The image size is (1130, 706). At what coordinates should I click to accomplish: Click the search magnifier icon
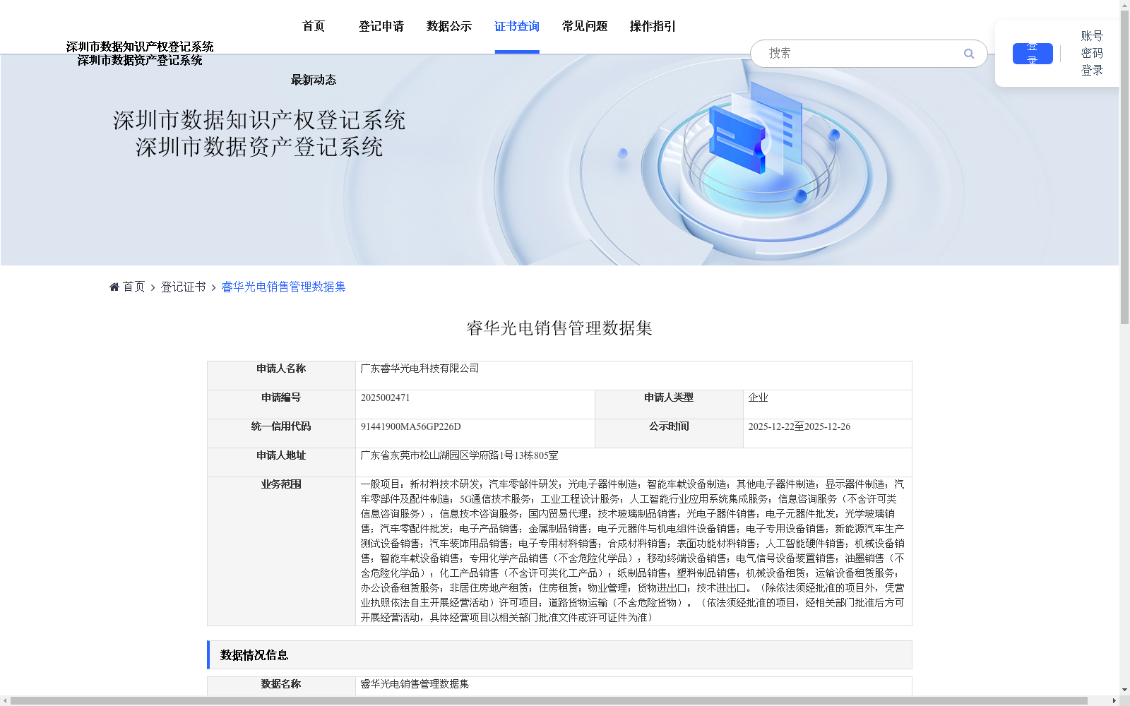tap(969, 54)
